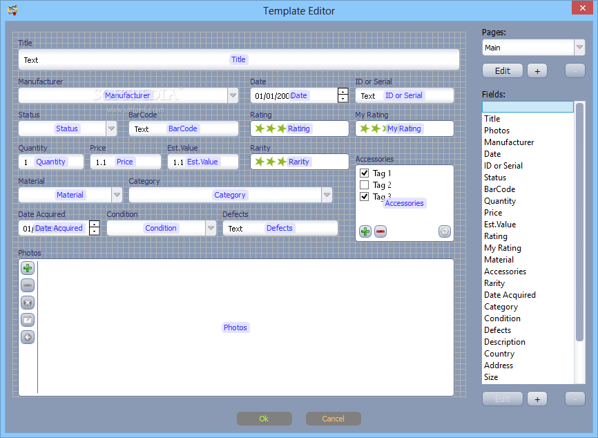
Task: Select Date Acquired in the Fields list
Action: click(528, 295)
